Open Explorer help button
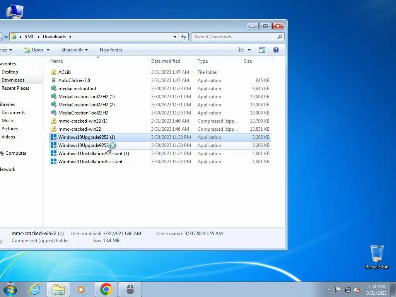This screenshot has height=297, width=396. [276, 50]
